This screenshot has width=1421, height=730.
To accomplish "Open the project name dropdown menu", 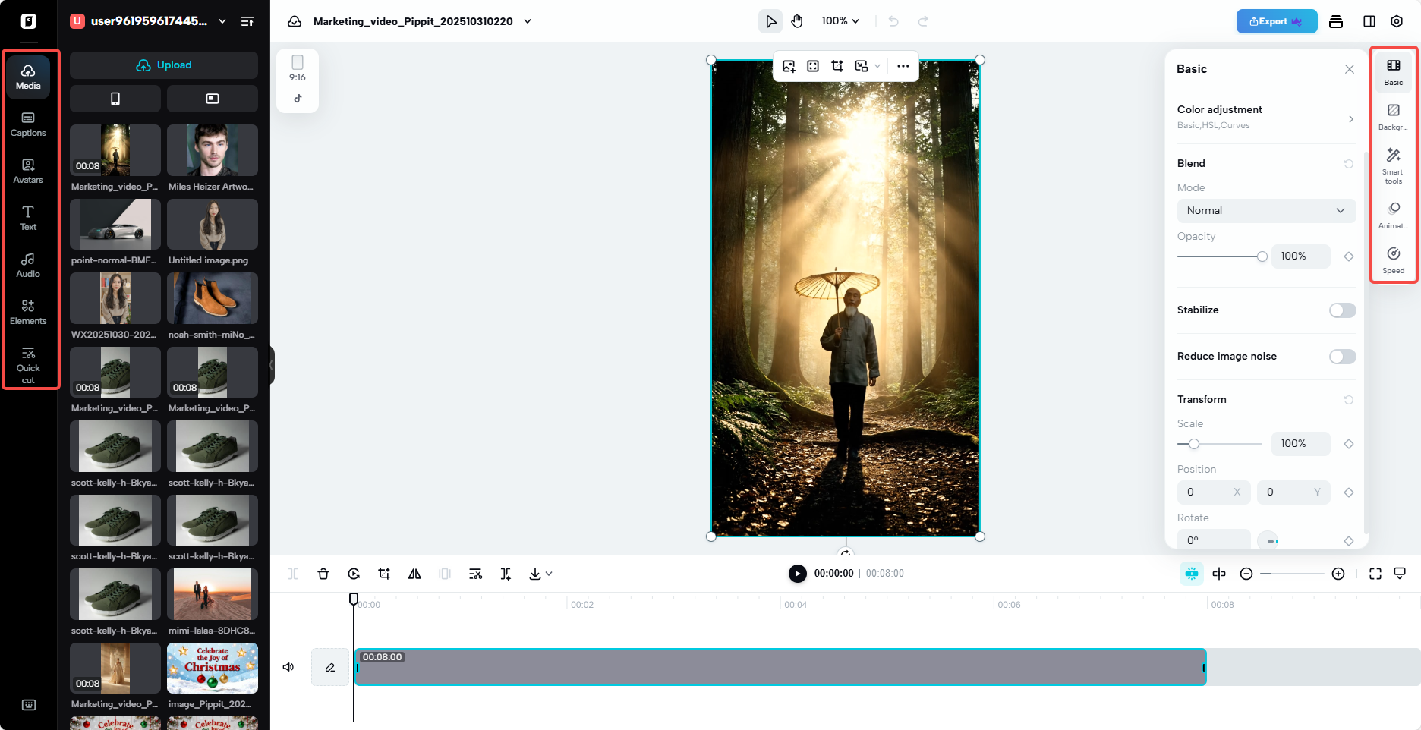I will (527, 21).
